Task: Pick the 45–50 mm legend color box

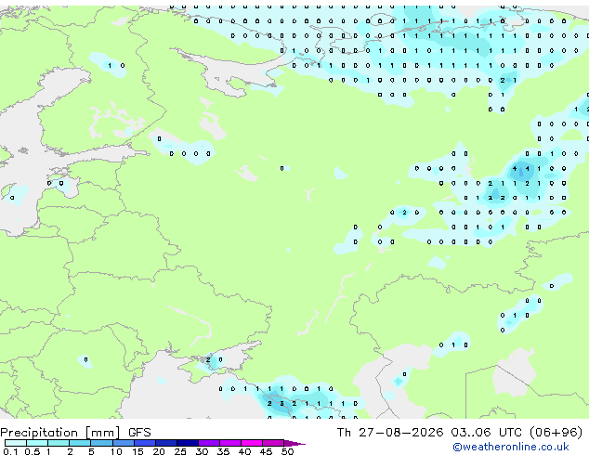Action: (273, 443)
